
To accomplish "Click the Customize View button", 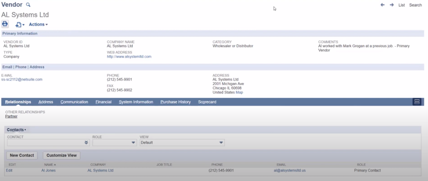I will (x=62, y=155).
